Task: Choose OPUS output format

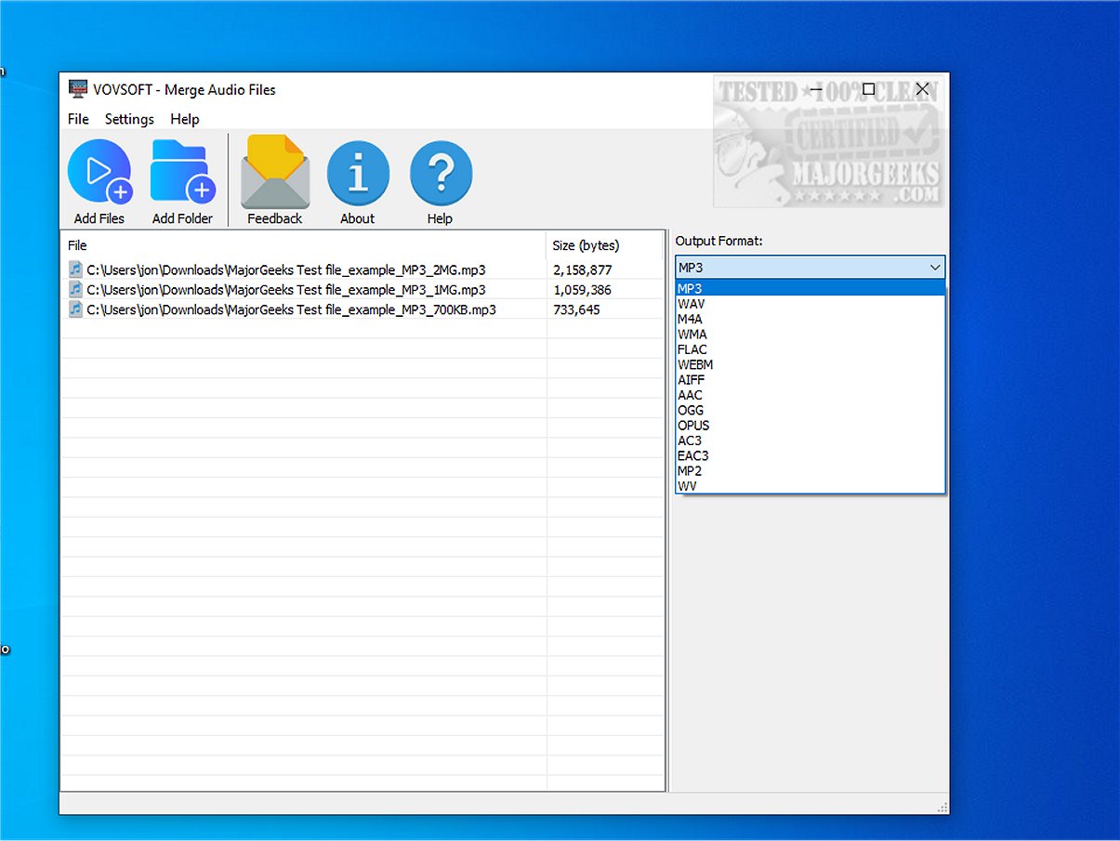Action: click(810, 426)
